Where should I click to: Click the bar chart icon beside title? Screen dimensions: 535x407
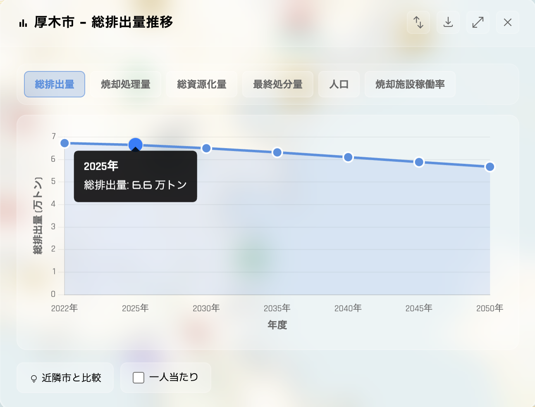23,23
